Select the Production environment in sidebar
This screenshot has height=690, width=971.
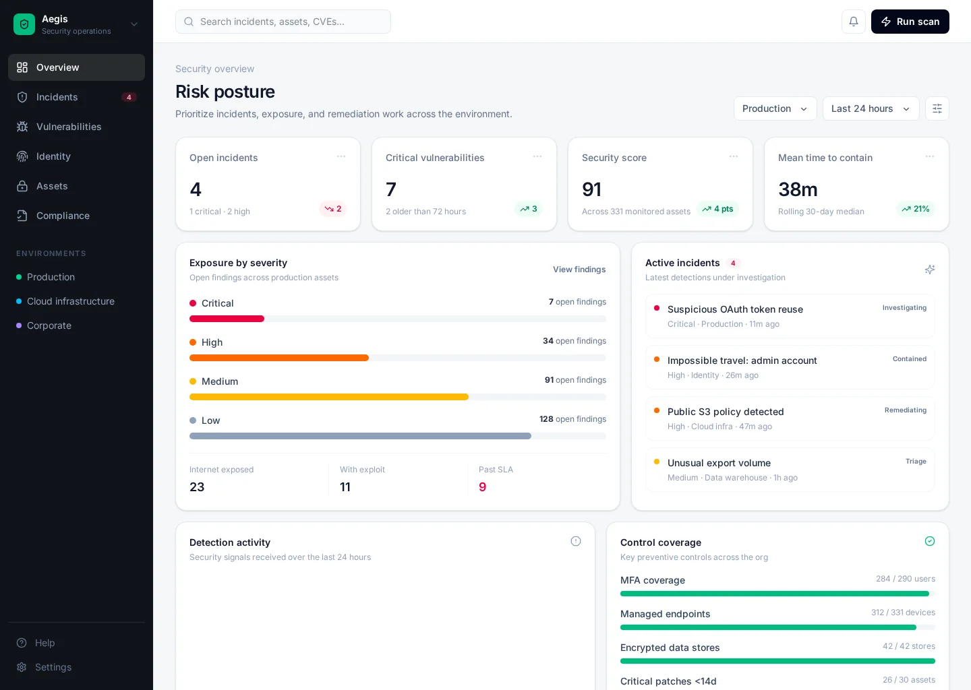coord(76,277)
